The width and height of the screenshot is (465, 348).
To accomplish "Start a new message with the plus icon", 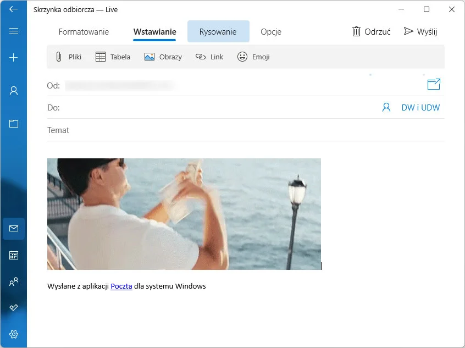I will click(14, 58).
